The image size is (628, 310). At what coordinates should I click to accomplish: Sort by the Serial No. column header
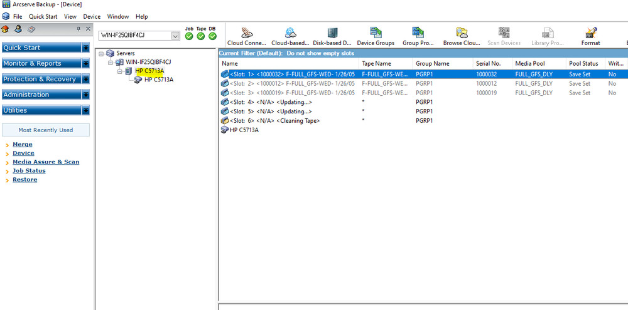tap(492, 63)
